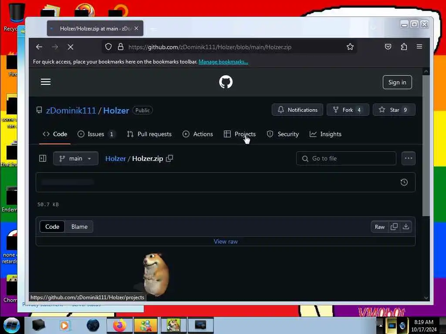The width and height of the screenshot is (446, 334).
Task: View commit history via the clock icon
Action: click(x=404, y=182)
